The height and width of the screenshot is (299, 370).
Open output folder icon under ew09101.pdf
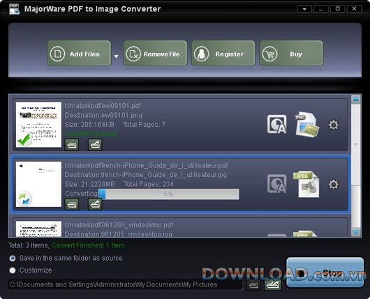coord(72,144)
